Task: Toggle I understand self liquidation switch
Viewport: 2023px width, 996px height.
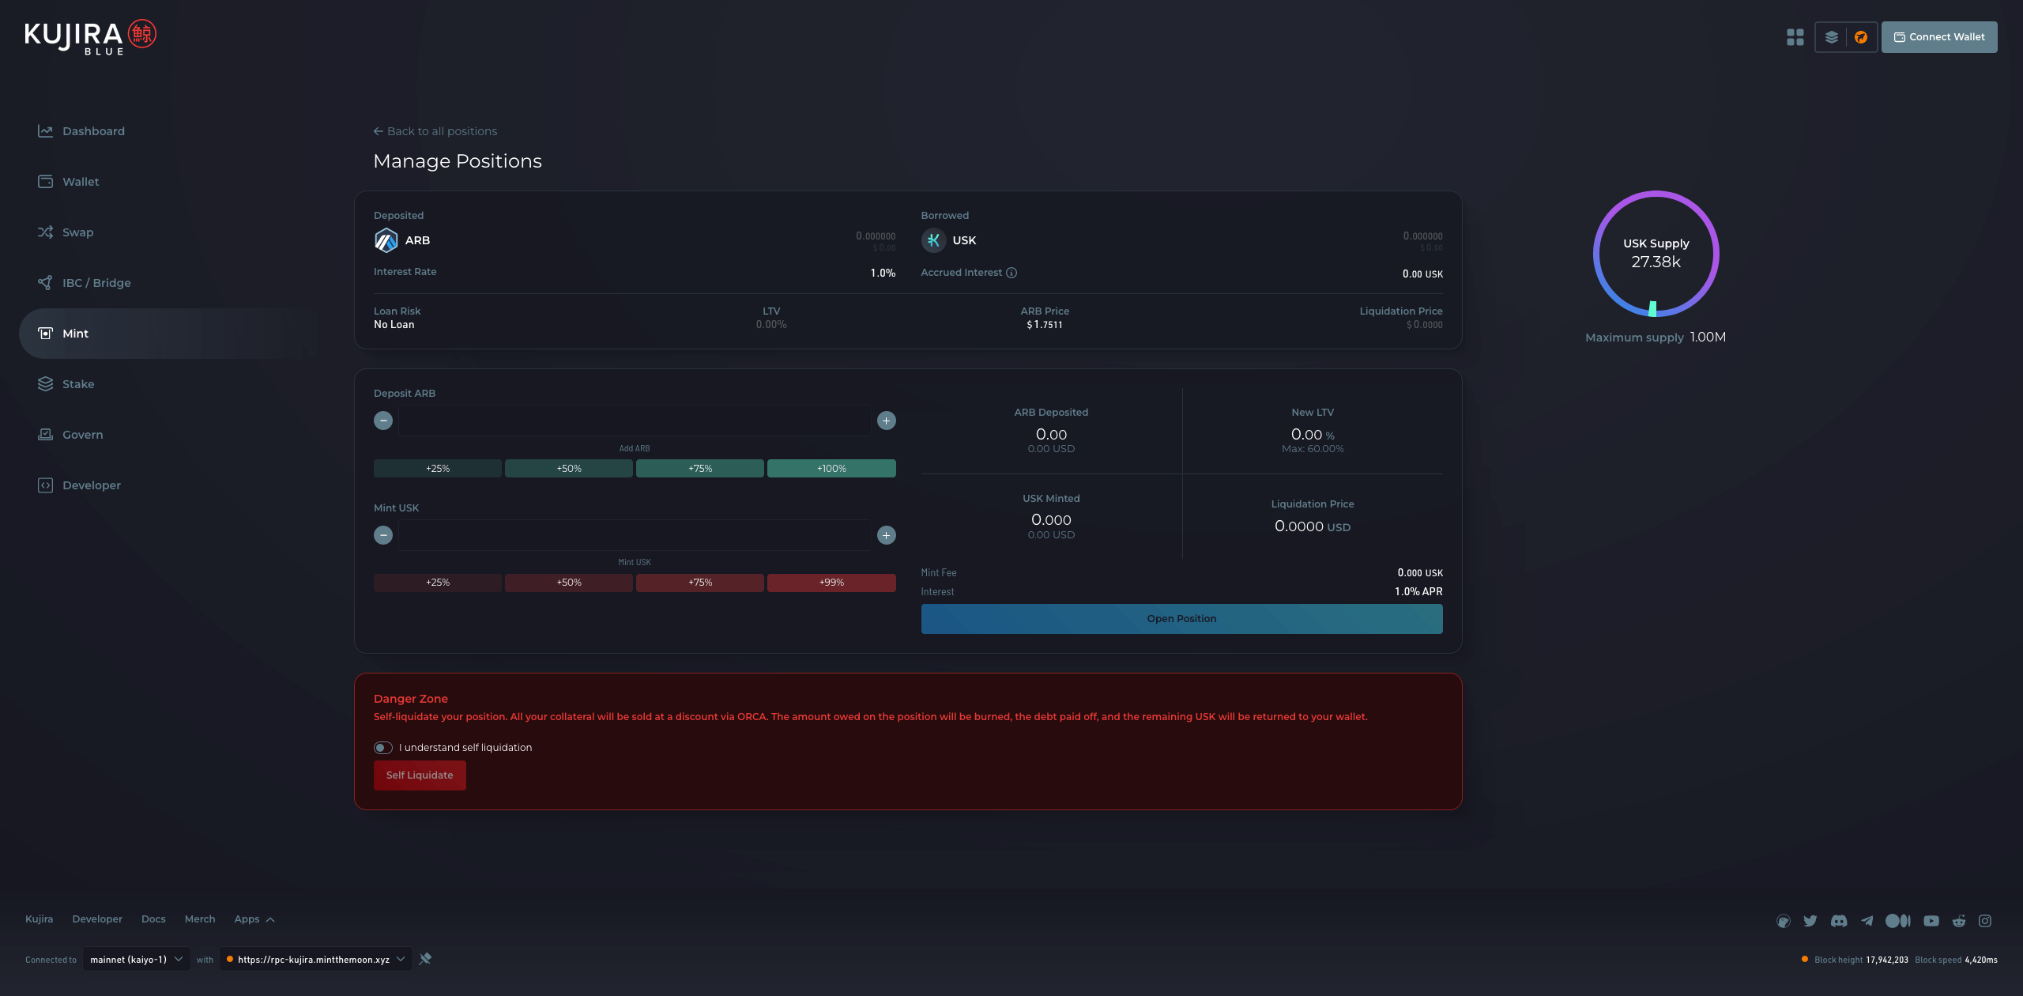Action: 383,748
